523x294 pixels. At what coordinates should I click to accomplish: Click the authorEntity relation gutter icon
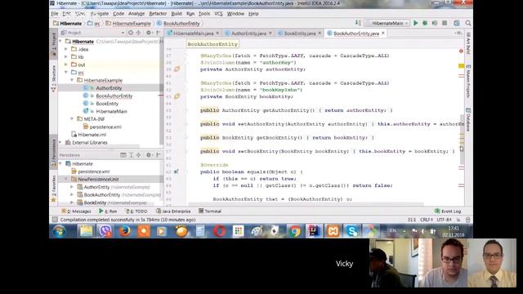pyautogui.click(x=177, y=69)
